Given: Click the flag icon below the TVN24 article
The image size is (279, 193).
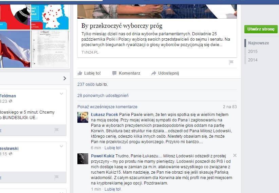Looking at the screenshot, I should point(231,62).
